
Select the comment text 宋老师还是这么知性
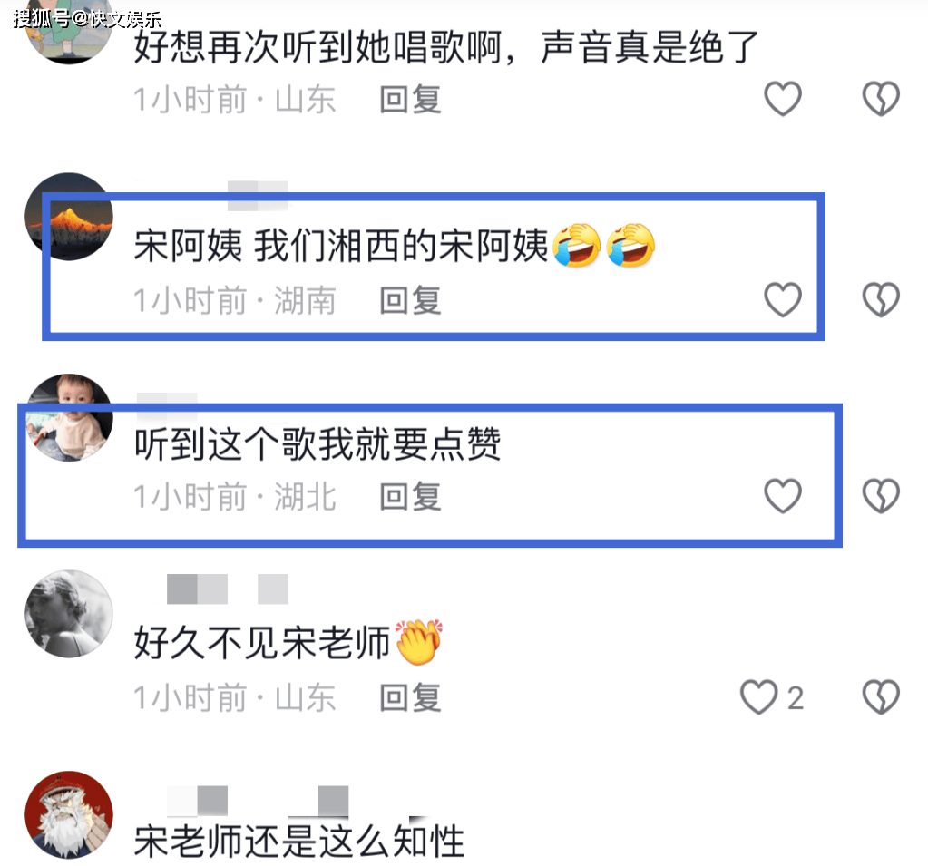(298, 842)
